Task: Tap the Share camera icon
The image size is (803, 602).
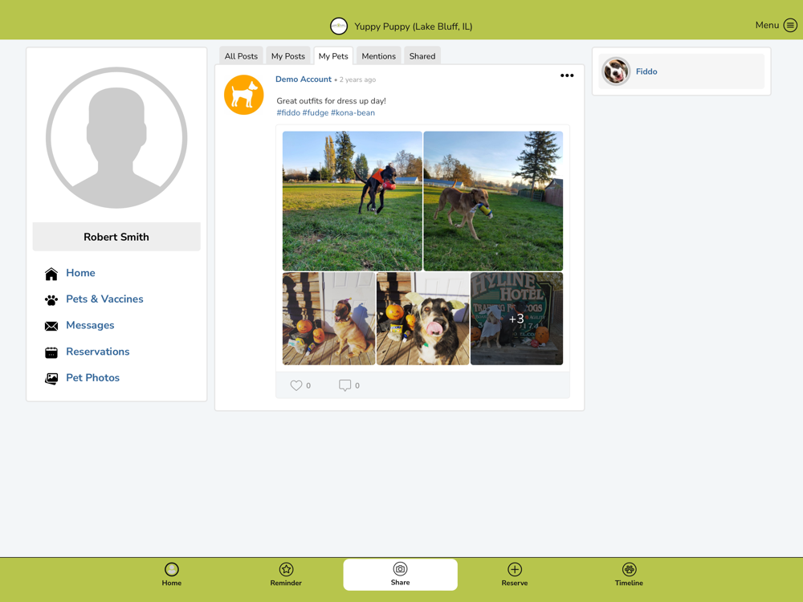Action: (x=400, y=569)
